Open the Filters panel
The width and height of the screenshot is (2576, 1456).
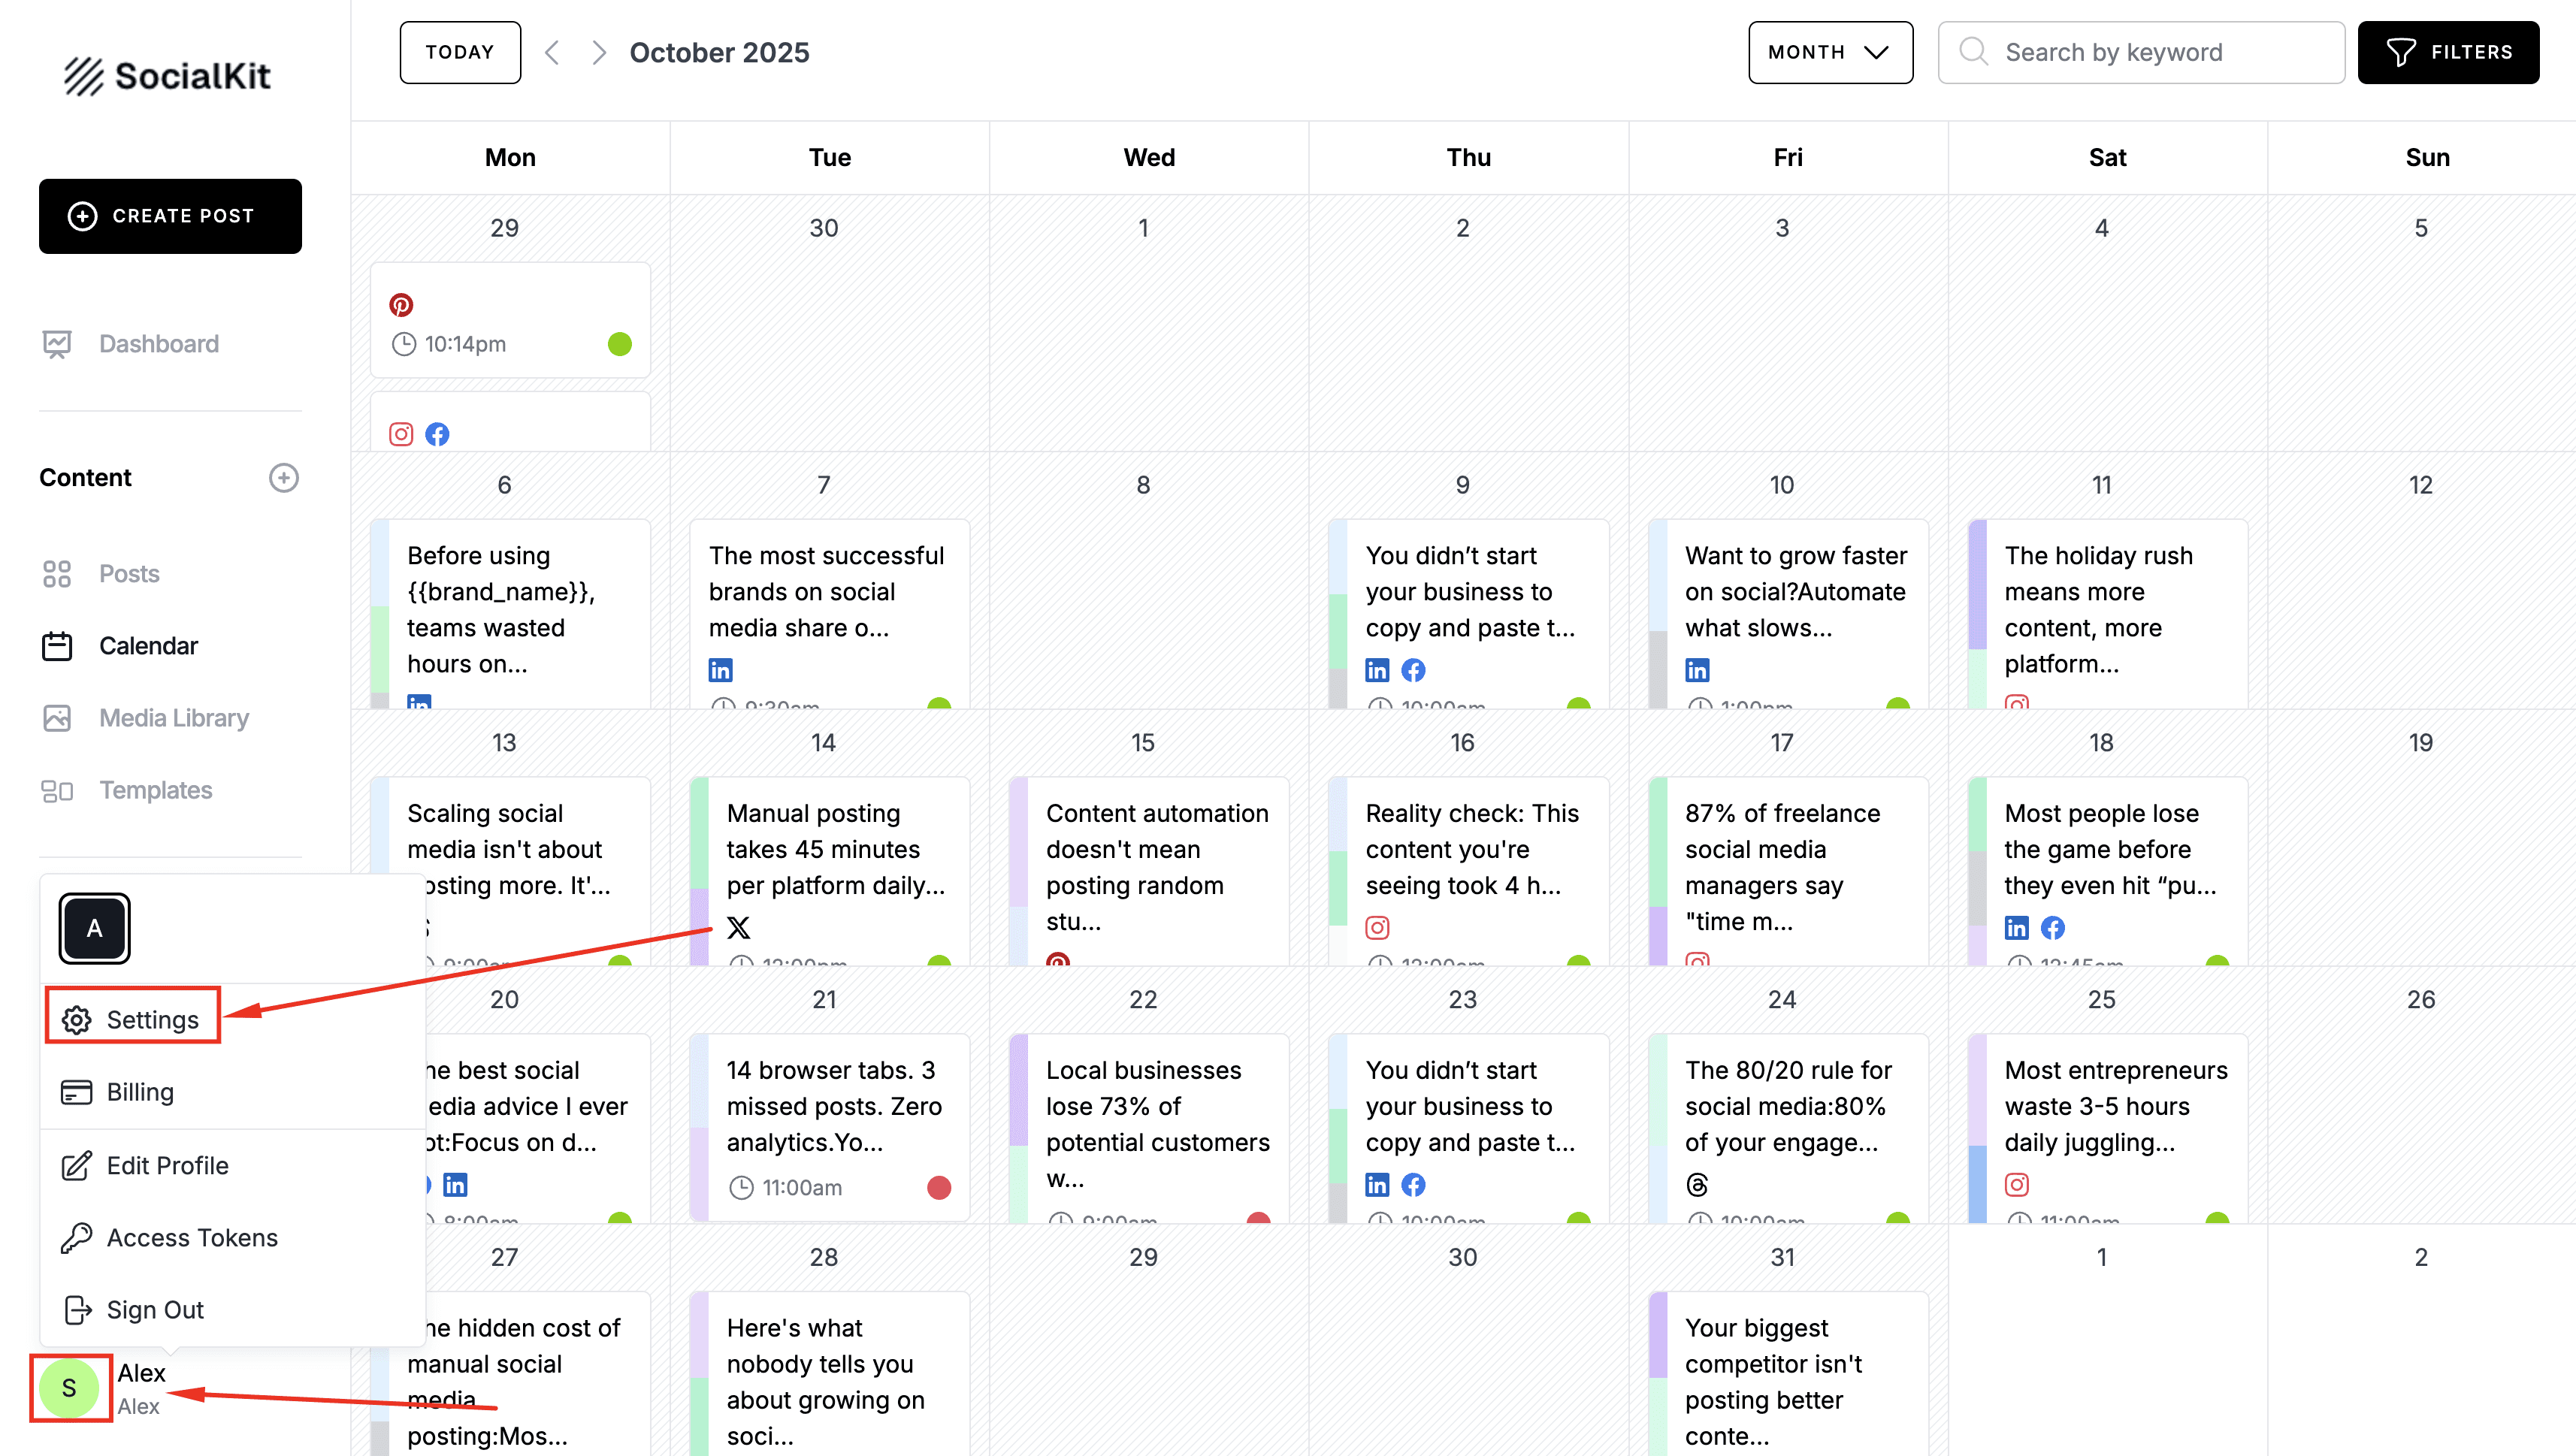(2448, 52)
